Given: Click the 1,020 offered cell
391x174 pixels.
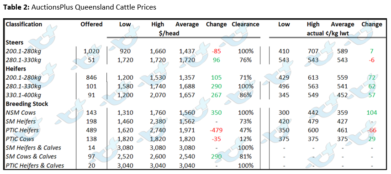Looking at the screenshot, I should pyautogui.click(x=91, y=51).
